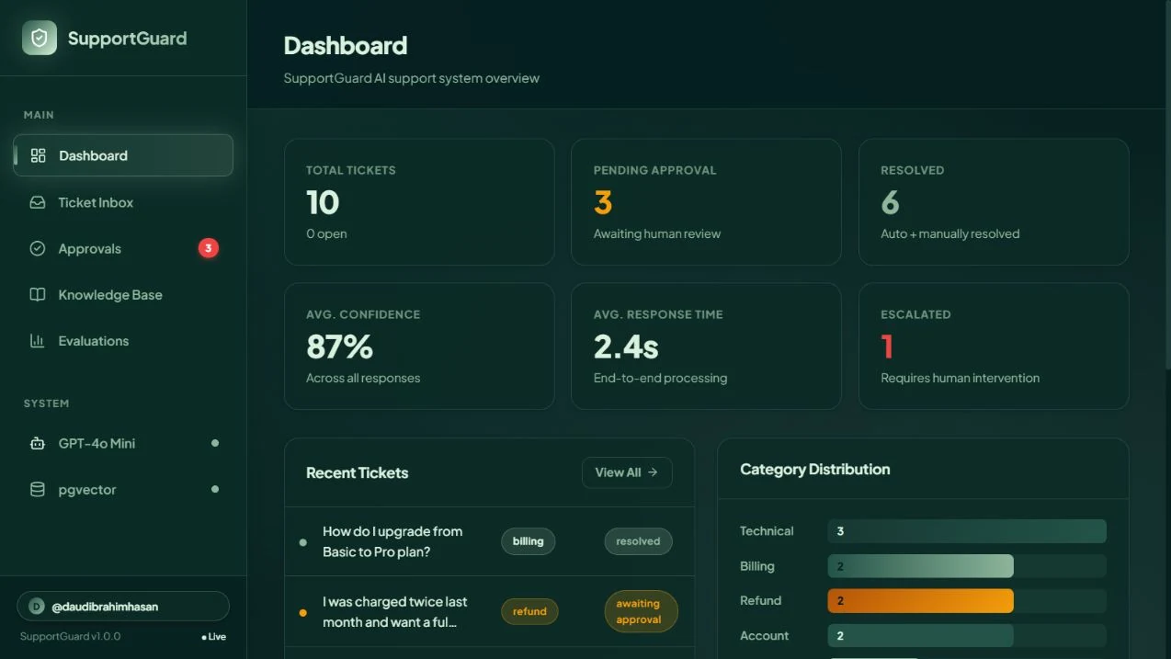Select the pgvector system entry
Viewport: 1171px width, 659px height.
point(123,490)
